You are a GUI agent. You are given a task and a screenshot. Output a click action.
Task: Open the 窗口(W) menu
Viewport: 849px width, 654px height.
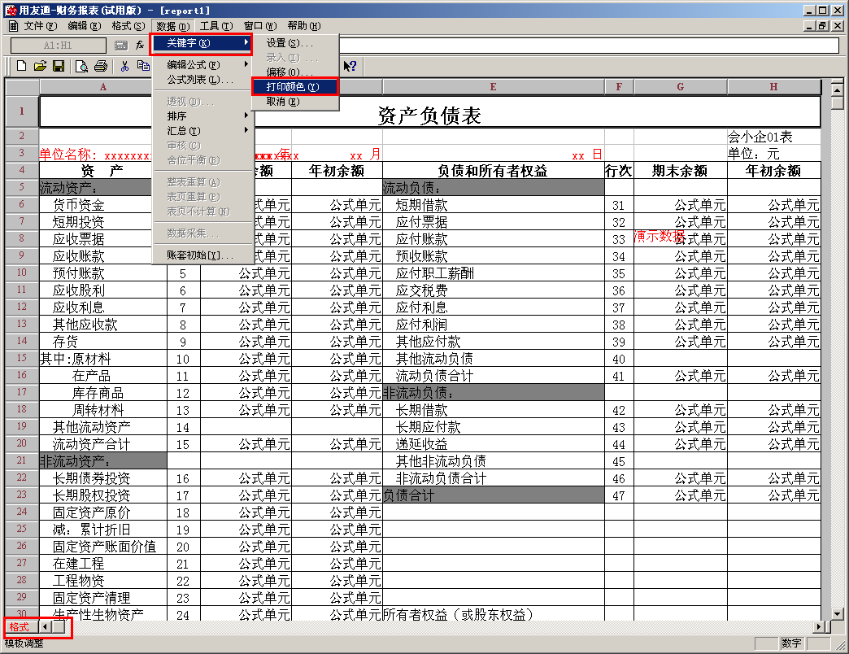(x=260, y=25)
